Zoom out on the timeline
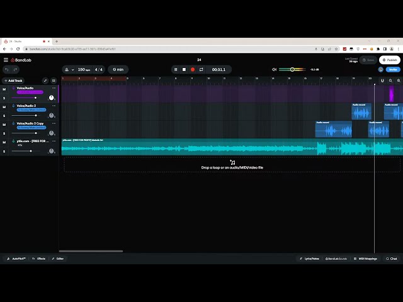The width and height of the screenshot is (403, 302). tap(390, 81)
